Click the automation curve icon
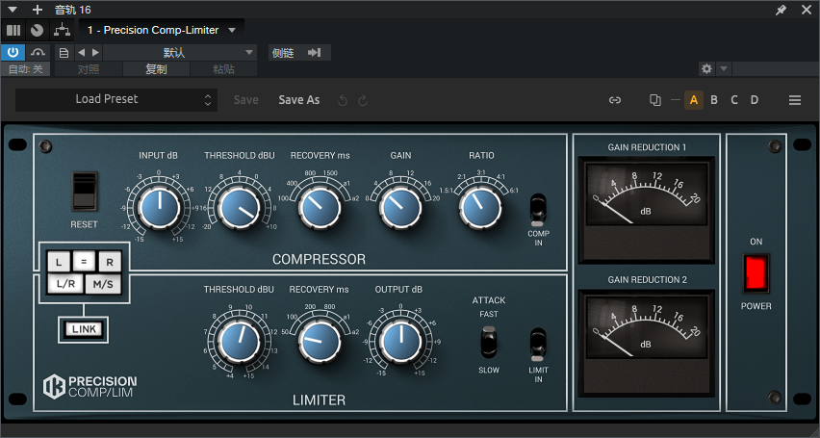Viewport: 820px width, 438px height. [x=38, y=52]
